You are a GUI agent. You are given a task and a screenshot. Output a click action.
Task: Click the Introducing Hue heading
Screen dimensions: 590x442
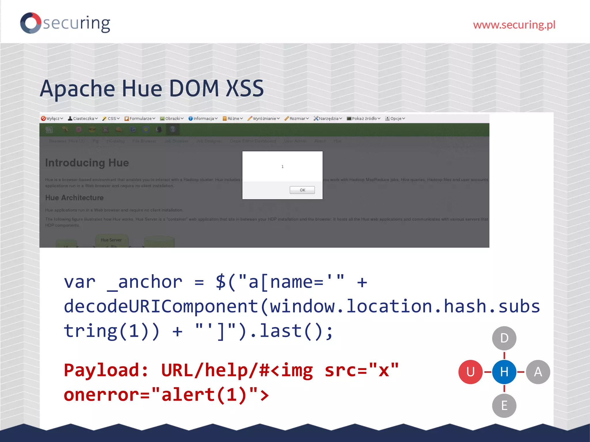pos(87,163)
